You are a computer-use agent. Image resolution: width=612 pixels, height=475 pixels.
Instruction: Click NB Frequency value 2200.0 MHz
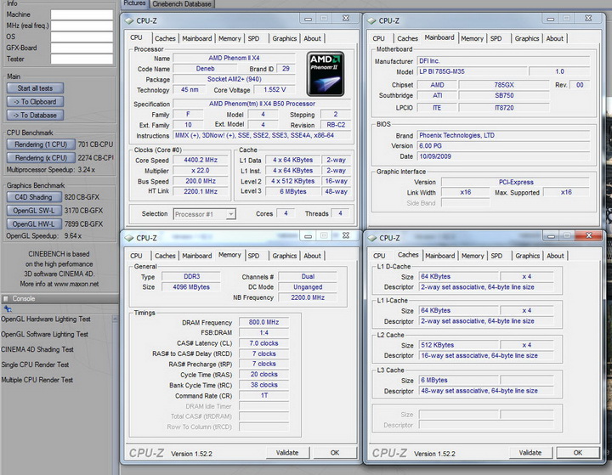pyautogui.click(x=308, y=297)
